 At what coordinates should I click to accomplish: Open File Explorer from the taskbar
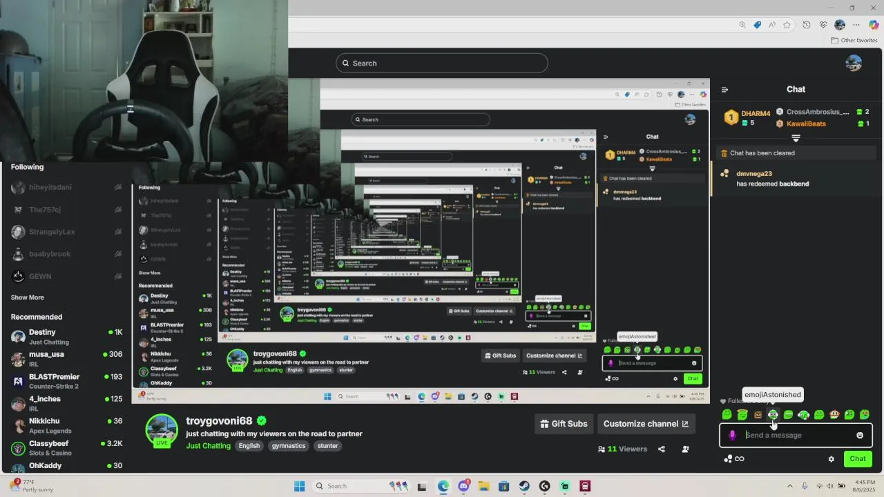point(483,486)
